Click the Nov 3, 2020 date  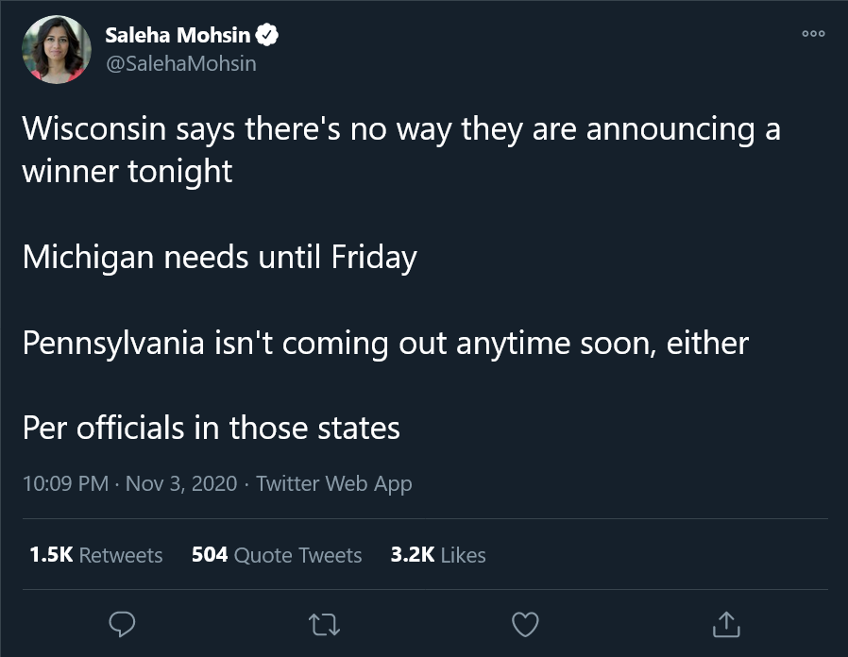(x=181, y=483)
